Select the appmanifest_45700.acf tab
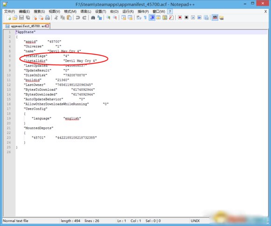Screen dimensions: 271x226 (27, 26)
